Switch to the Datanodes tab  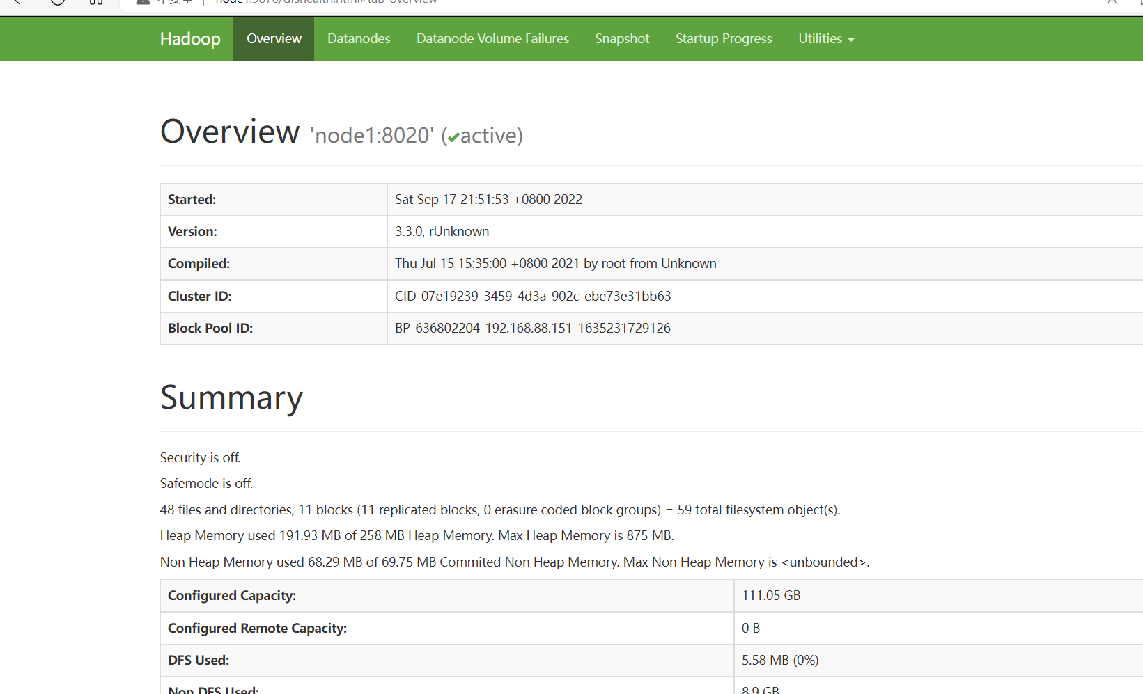pyautogui.click(x=359, y=39)
